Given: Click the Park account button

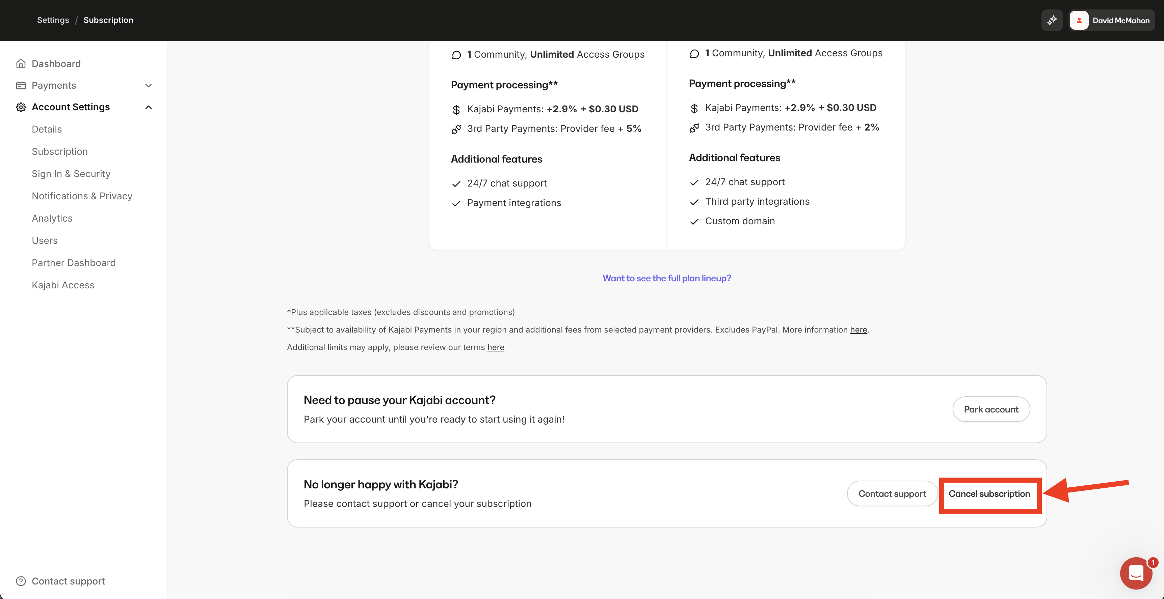Looking at the screenshot, I should pyautogui.click(x=991, y=409).
